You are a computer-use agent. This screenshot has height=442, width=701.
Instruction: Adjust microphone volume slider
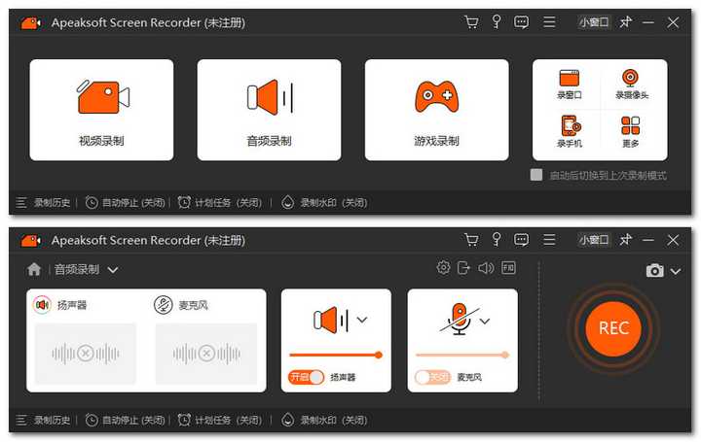coord(462,355)
